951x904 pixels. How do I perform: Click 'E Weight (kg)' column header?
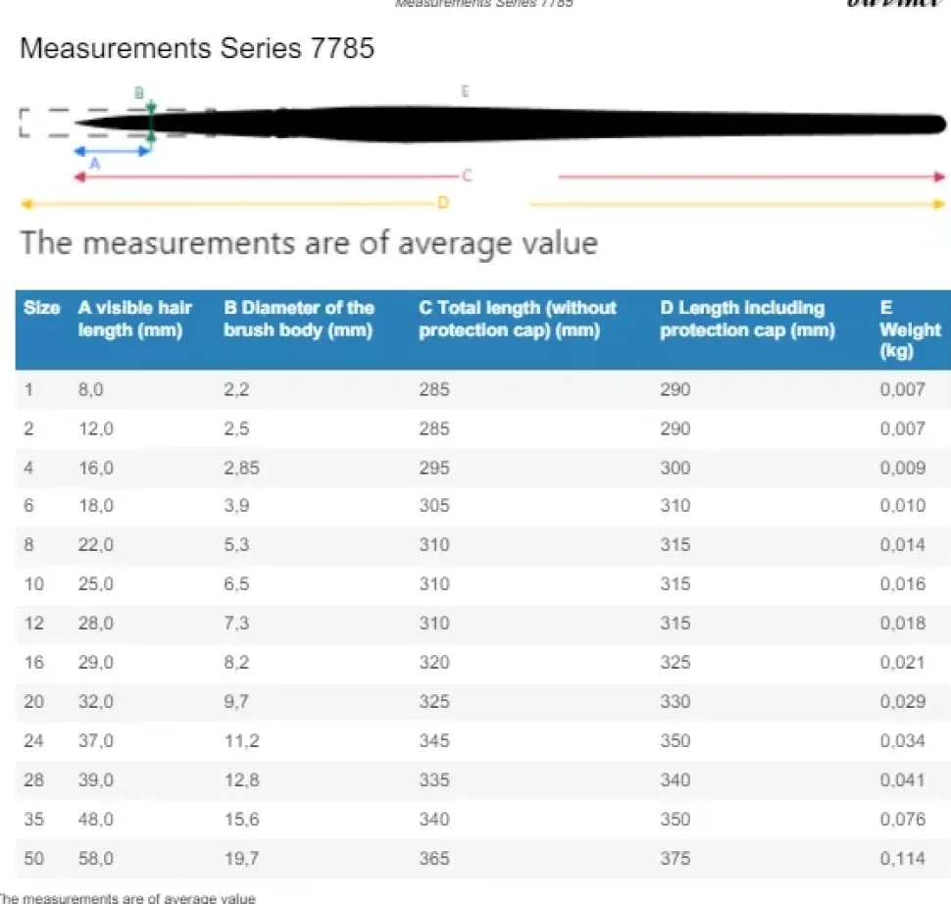tap(910, 329)
